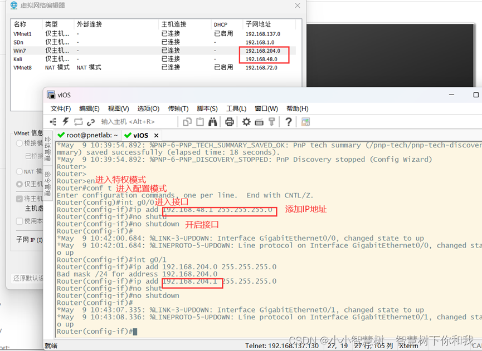Image resolution: width=482 pixels, height=351 pixels.
Task: Click subnet address 192.168.137.0 cell
Action: click(263, 34)
